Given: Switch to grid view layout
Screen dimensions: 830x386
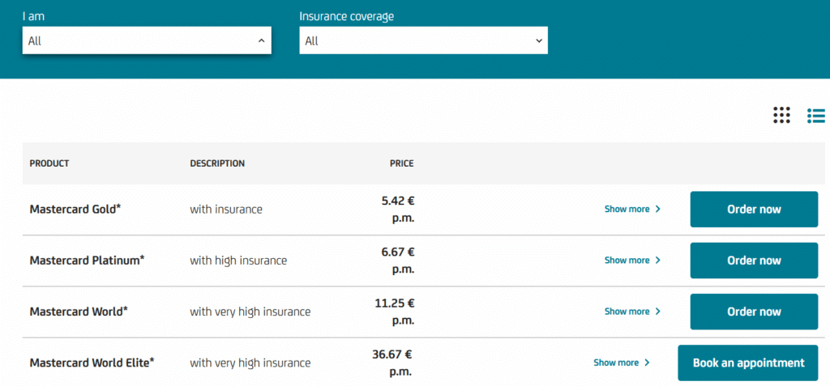Looking at the screenshot, I should (781, 116).
